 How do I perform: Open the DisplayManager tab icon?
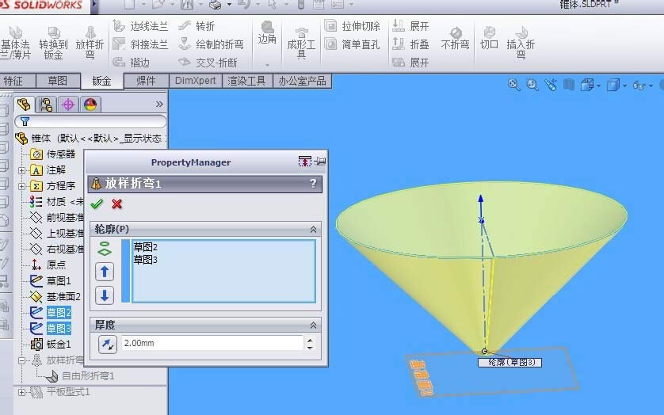pos(90,105)
